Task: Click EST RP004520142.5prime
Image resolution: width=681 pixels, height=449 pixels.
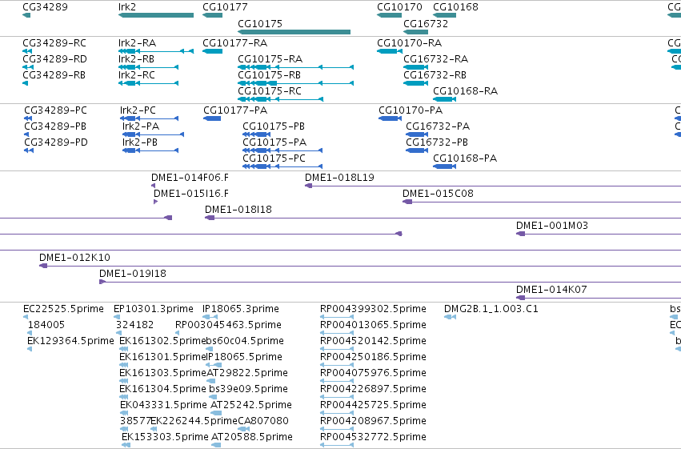Action: click(x=373, y=341)
